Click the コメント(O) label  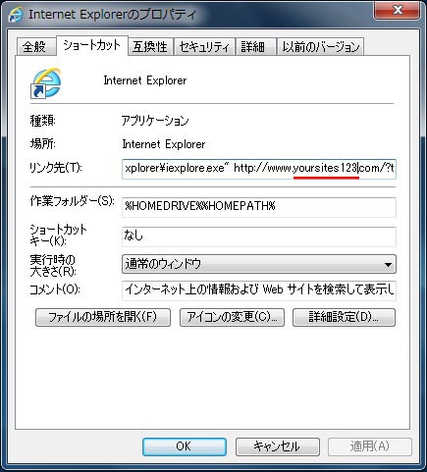click(x=55, y=289)
